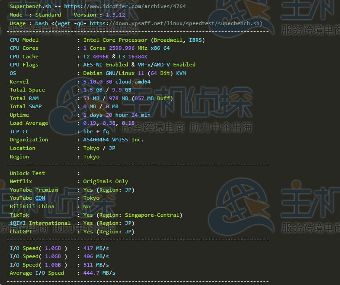
Task: Click the BiliBili China No result
Action: coord(86,206)
